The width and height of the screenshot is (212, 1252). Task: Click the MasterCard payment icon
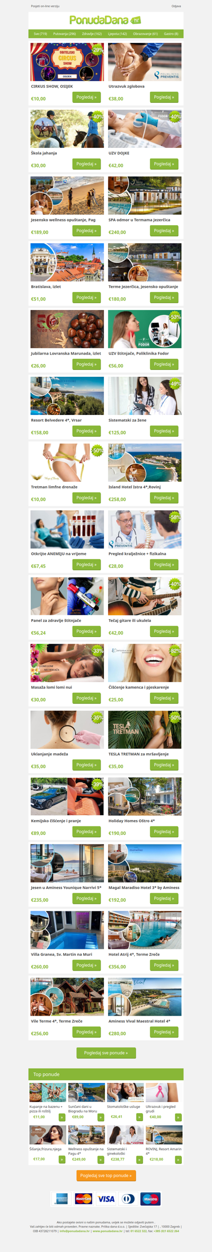(x=84, y=1198)
